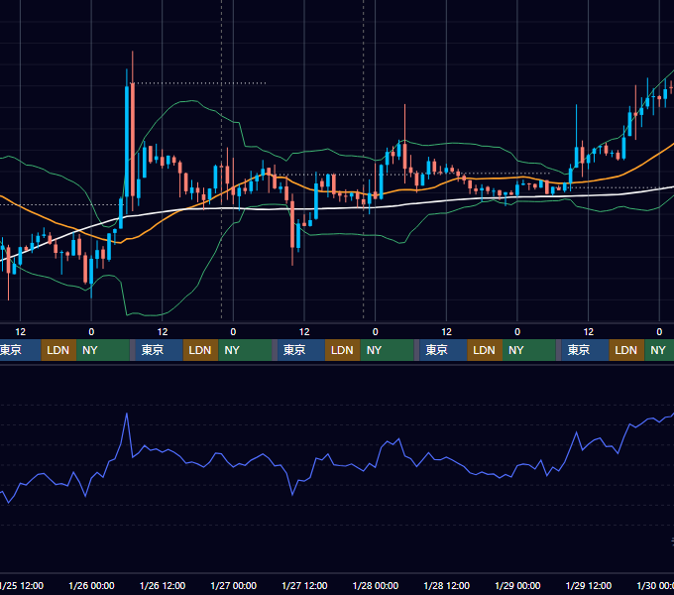Click the 東京 session block on 1/26
The height and width of the screenshot is (595, 674).
point(159,350)
